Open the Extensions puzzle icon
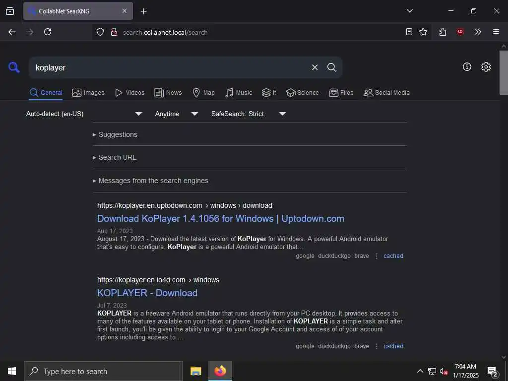Screen dimensions: 508x381 coord(443,32)
